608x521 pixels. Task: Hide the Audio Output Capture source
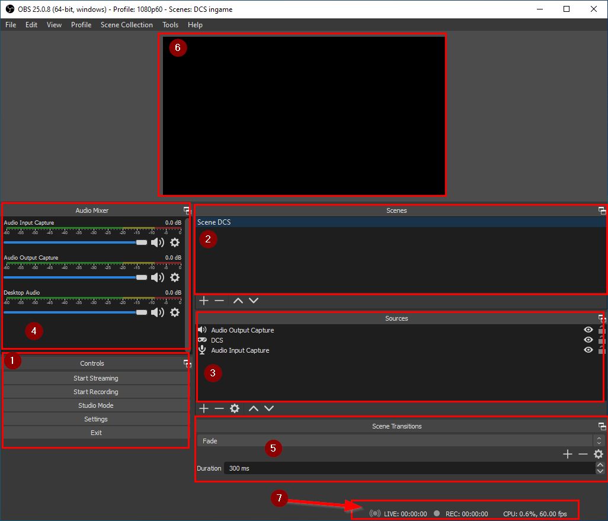click(588, 330)
